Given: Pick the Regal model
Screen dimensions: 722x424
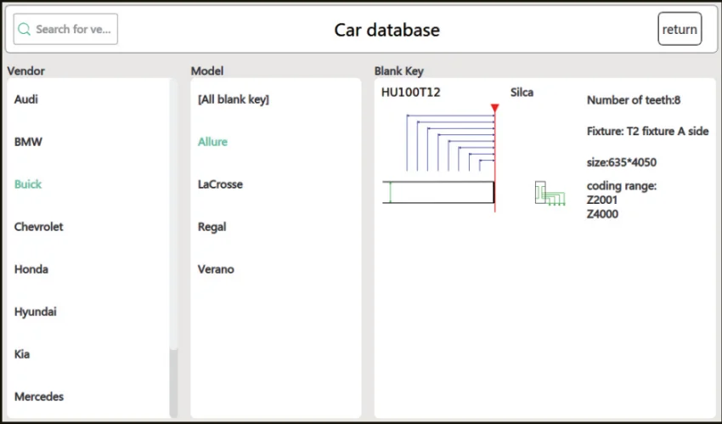Looking at the screenshot, I should [x=212, y=227].
